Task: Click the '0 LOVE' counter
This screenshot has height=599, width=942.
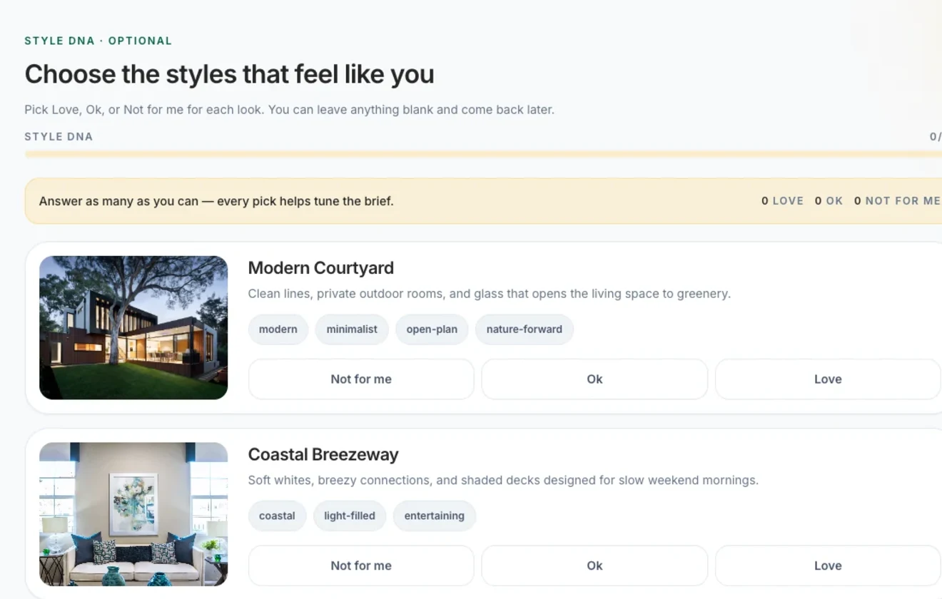Action: point(782,201)
